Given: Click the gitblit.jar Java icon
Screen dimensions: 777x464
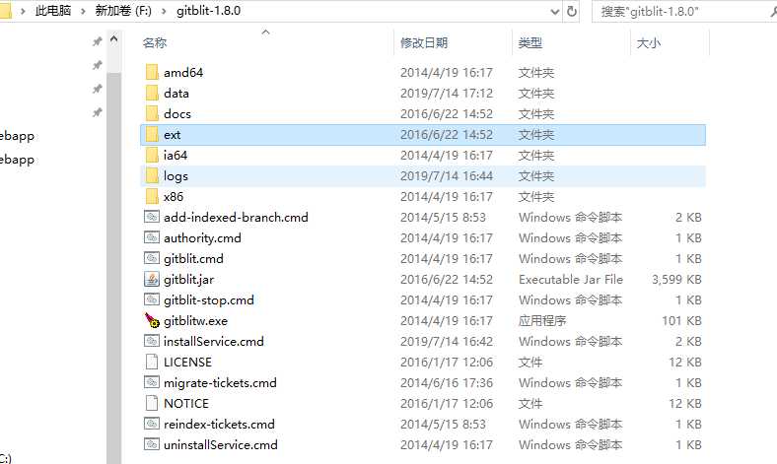Looking at the screenshot, I should pyautogui.click(x=152, y=280).
